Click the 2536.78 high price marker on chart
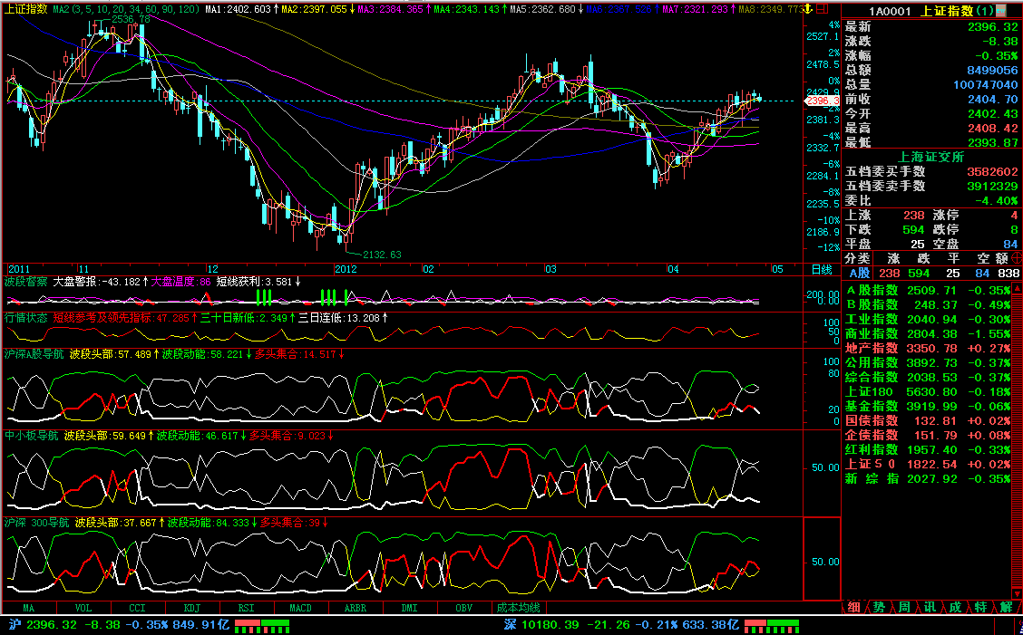This screenshot has height=635, width=1023. tap(131, 20)
